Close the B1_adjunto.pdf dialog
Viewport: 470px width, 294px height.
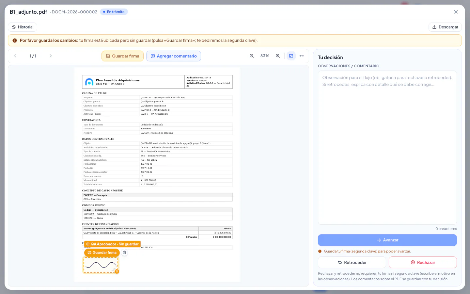pos(456,12)
